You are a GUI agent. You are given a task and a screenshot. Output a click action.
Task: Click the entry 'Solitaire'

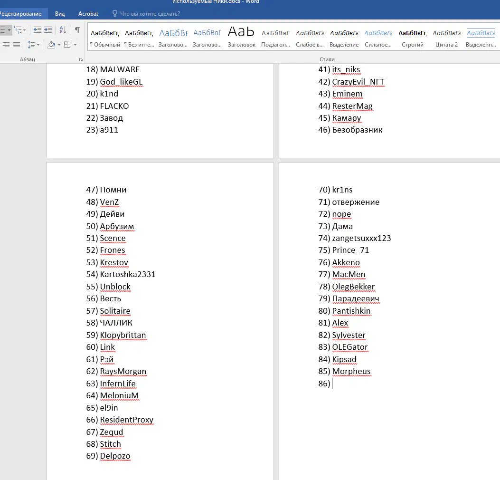point(115,311)
